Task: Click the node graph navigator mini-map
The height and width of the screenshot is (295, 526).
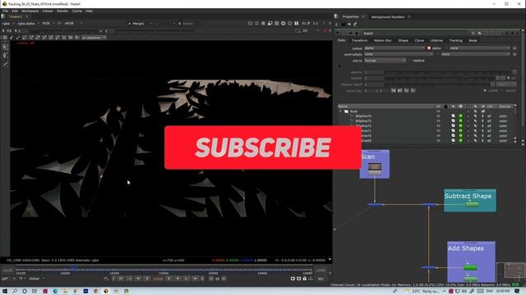Action: pos(510,272)
